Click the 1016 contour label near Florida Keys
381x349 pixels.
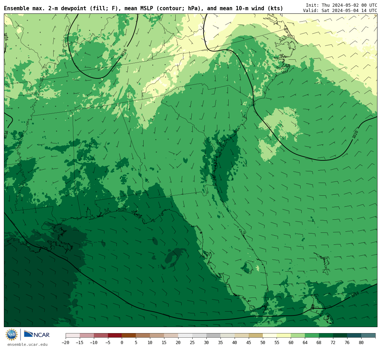pos(355,295)
